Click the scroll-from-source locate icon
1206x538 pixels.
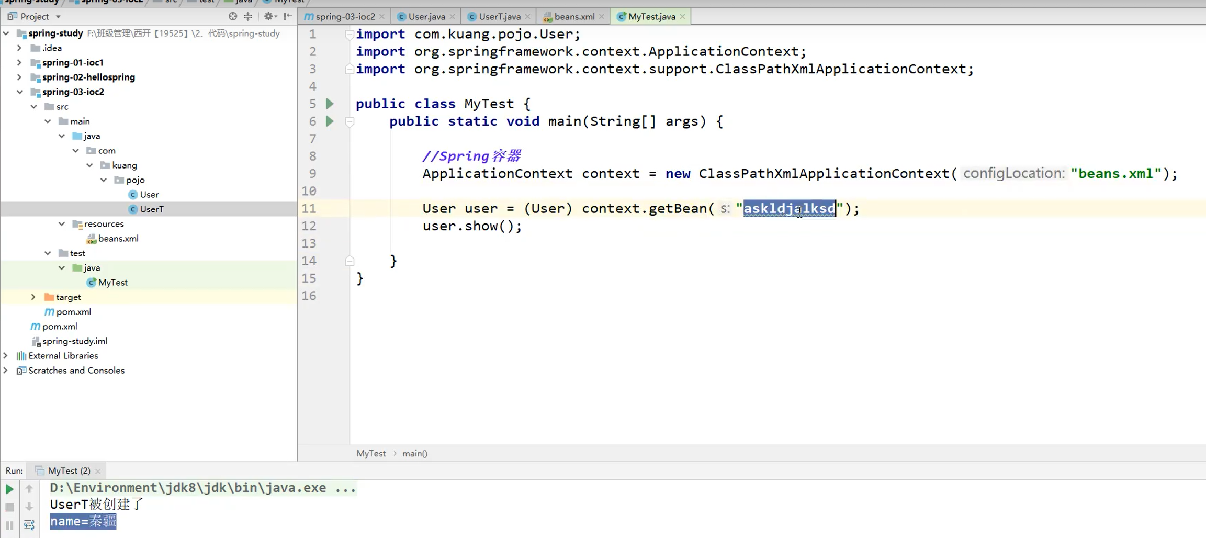(x=233, y=16)
